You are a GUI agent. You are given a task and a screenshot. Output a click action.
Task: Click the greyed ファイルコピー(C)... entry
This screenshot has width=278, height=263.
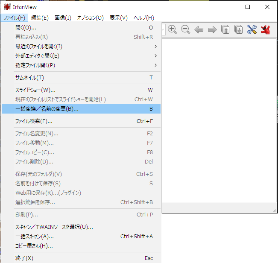pos(81,152)
